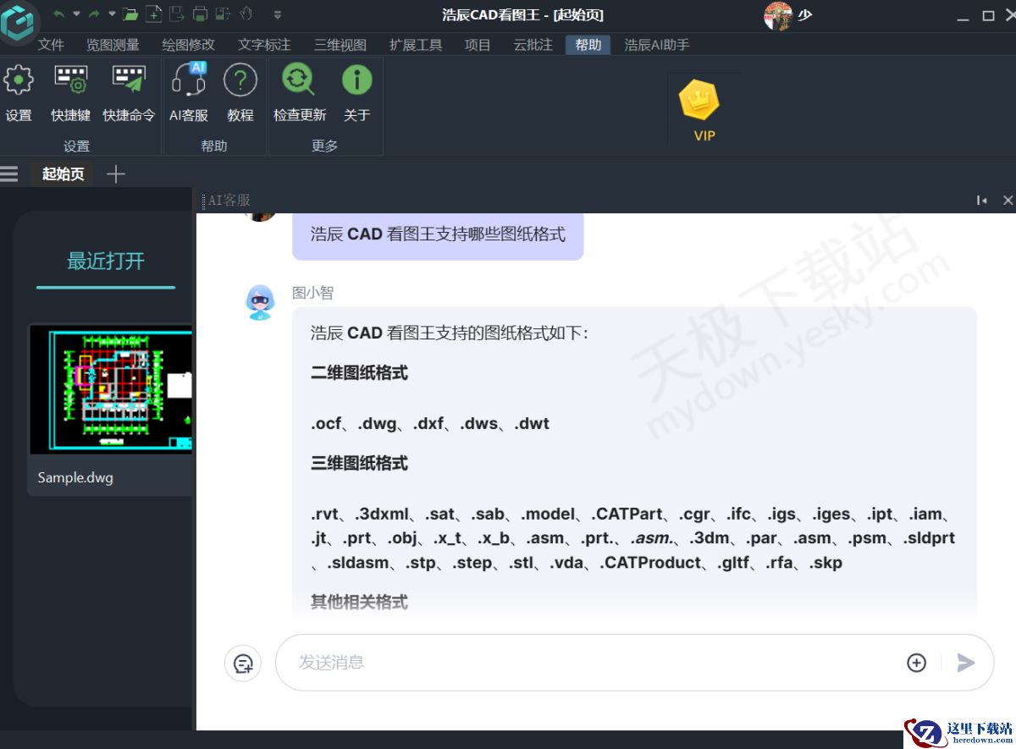Viewport: 1016px width, 749px height.
Task: Open the 设置 (Settings) gear icon
Action: pyautogui.click(x=18, y=80)
